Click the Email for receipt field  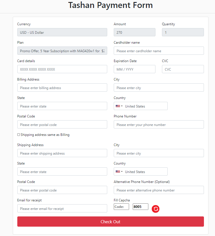62,208
